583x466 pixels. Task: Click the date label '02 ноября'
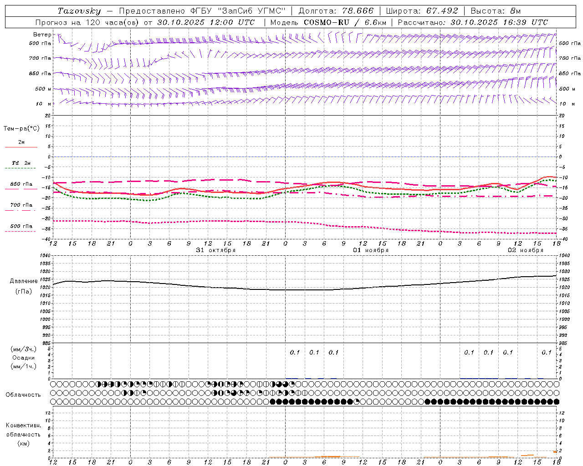[526, 250]
